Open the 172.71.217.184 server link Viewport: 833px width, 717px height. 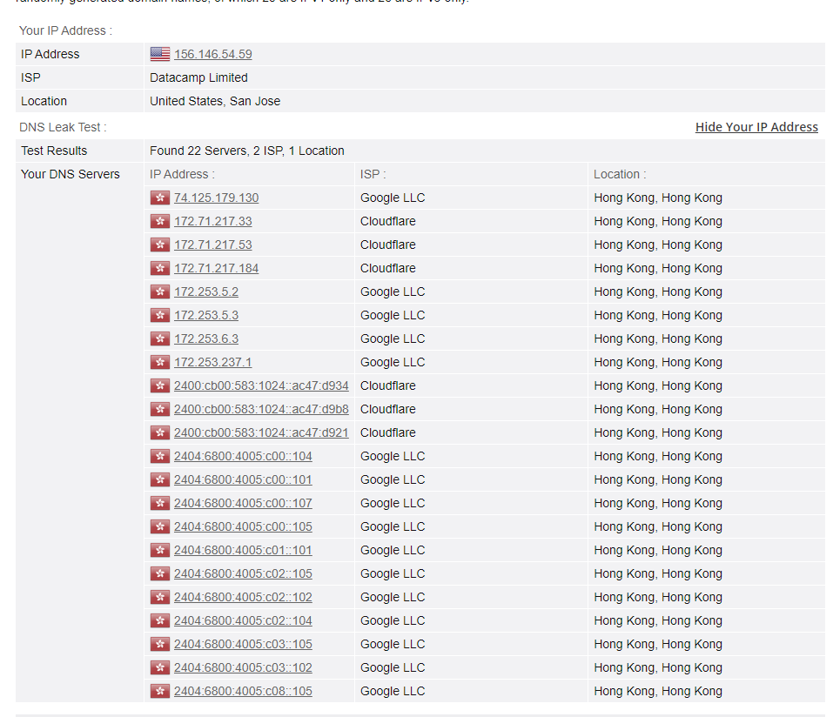216,268
